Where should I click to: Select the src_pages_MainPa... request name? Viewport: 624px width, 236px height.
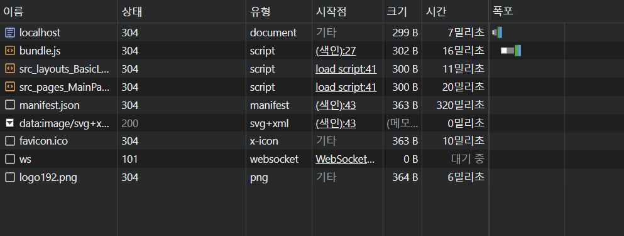point(64,87)
